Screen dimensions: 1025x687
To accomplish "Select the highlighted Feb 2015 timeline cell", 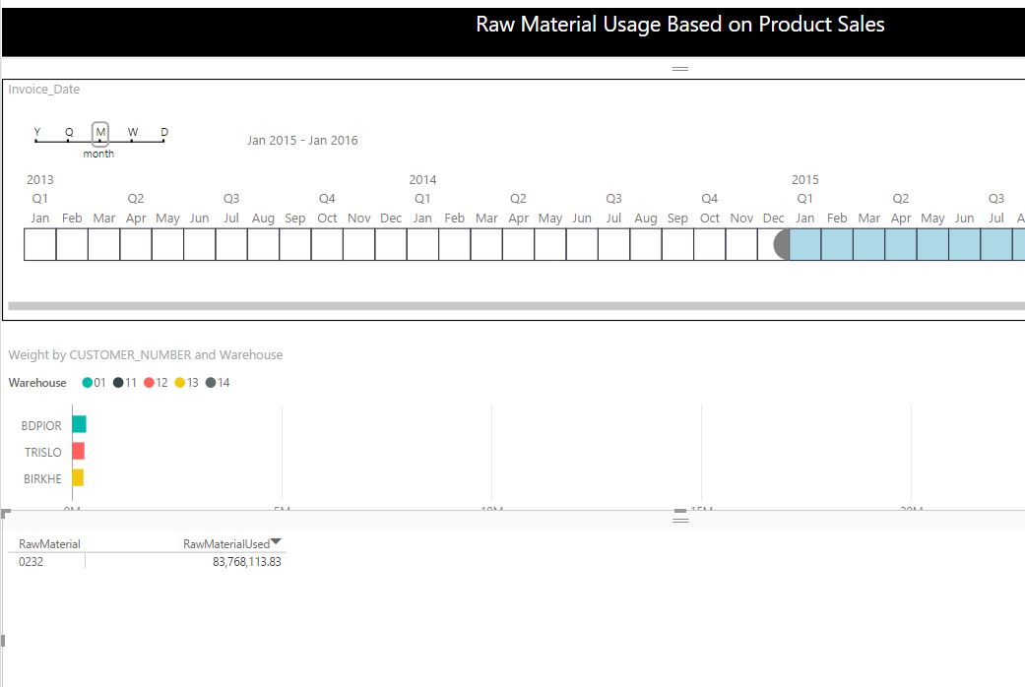I will (837, 244).
